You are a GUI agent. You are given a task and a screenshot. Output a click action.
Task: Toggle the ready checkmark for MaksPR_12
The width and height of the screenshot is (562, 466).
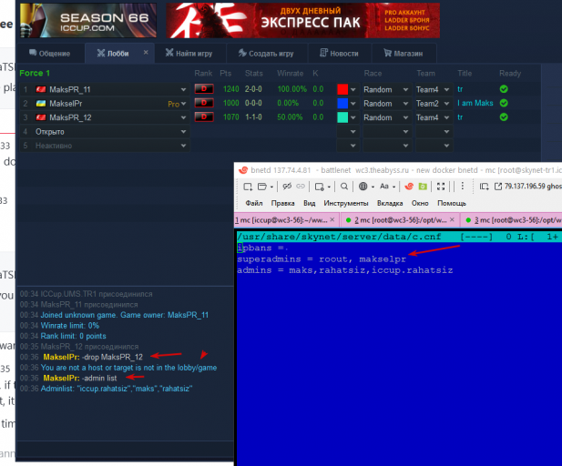(x=504, y=117)
